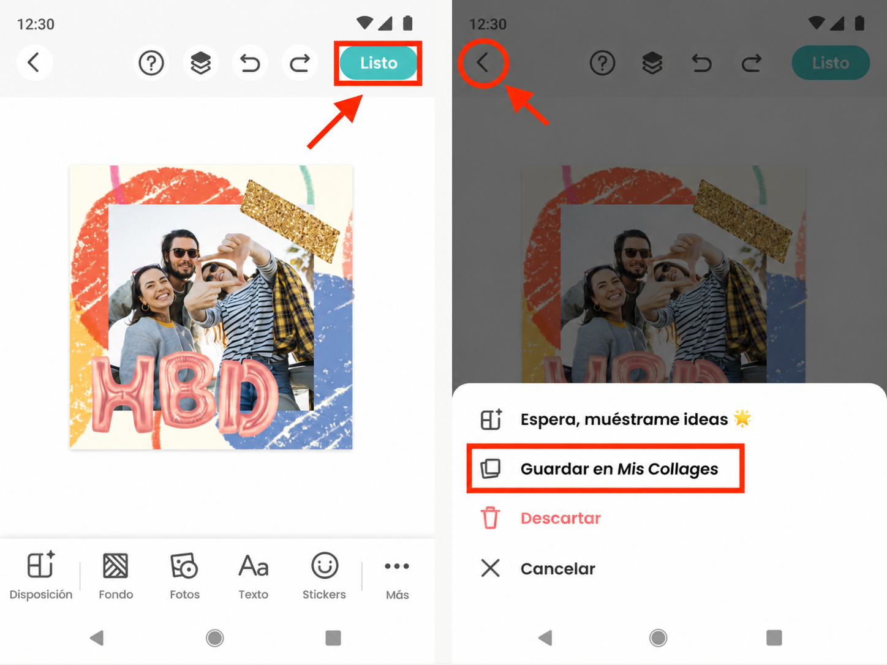Image resolution: width=887 pixels, height=665 pixels.
Task: Redo the edit in left screen
Action: [x=300, y=62]
